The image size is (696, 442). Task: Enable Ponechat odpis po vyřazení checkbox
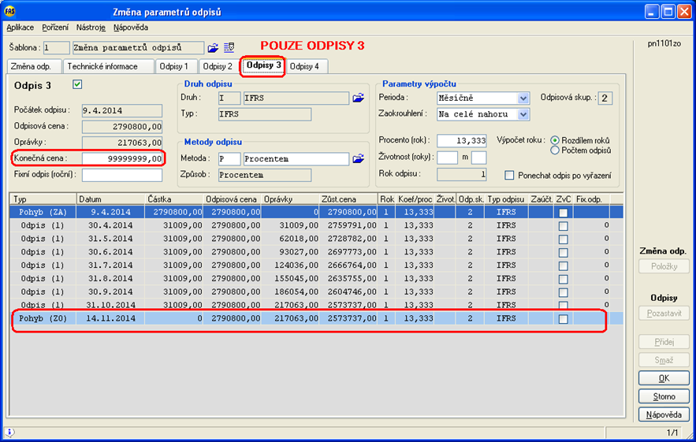(x=509, y=175)
